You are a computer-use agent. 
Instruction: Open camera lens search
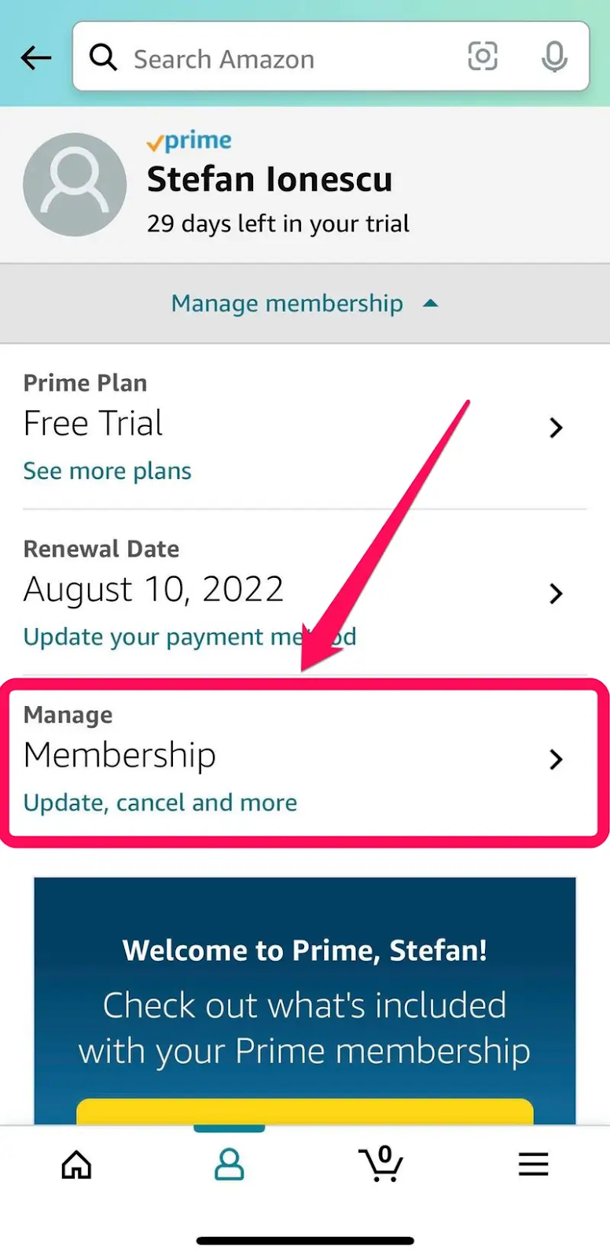coord(483,57)
